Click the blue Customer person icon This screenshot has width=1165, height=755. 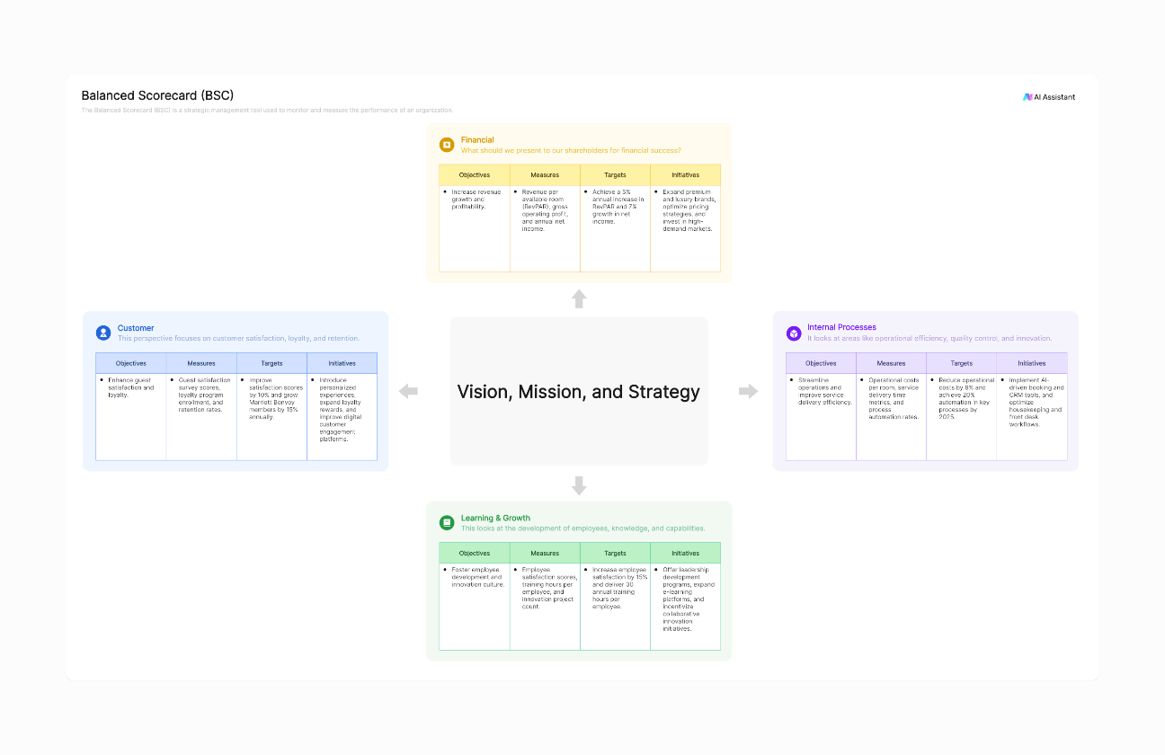tap(103, 333)
